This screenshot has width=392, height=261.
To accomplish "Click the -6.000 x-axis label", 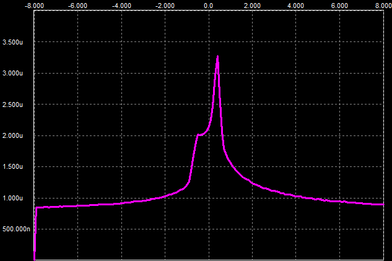I will (78, 6).
